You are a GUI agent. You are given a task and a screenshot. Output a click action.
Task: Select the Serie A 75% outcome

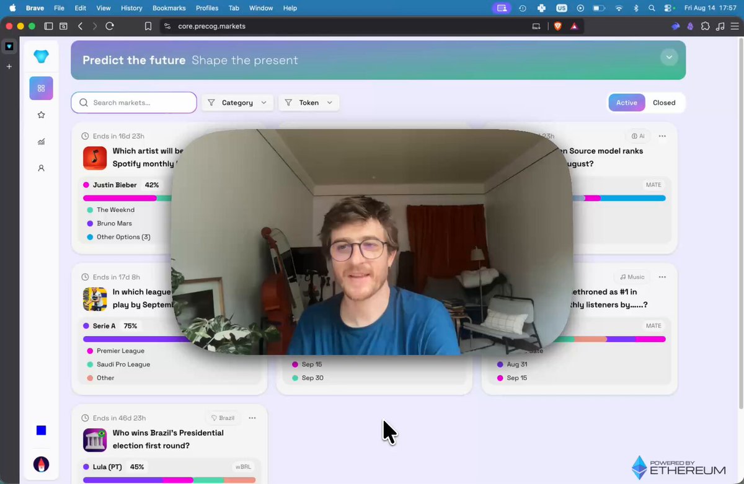click(110, 326)
